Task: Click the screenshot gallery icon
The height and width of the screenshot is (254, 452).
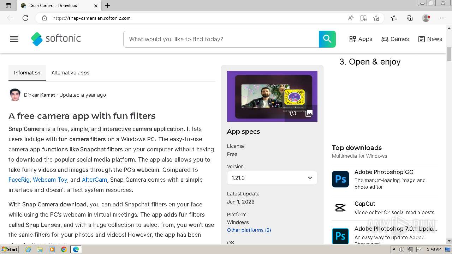Action: pyautogui.click(x=309, y=113)
